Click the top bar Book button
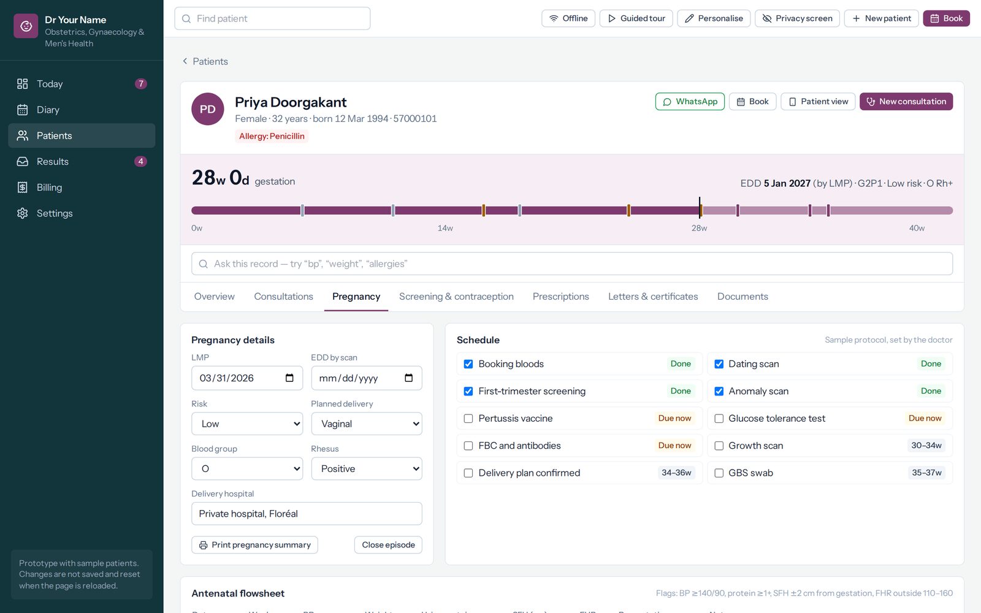Viewport: 981px width, 613px height. pyautogui.click(x=946, y=18)
